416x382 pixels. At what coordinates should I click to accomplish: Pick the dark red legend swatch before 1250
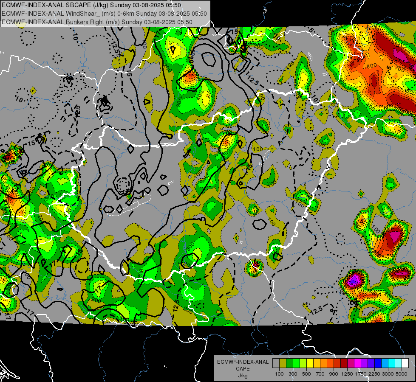pyautogui.click(x=344, y=363)
